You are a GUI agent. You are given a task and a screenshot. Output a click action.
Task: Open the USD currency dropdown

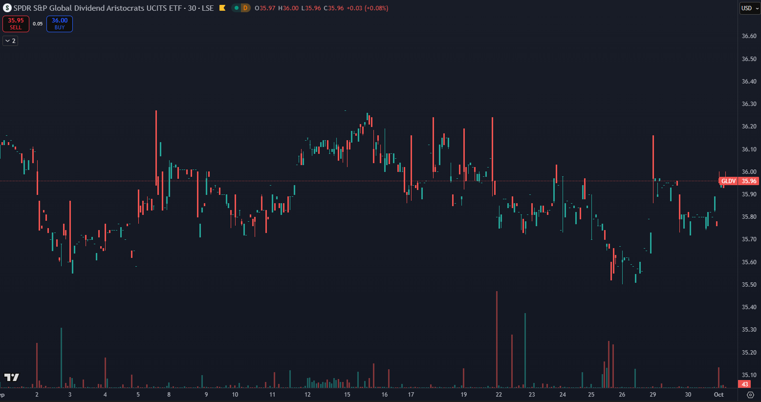(x=749, y=8)
